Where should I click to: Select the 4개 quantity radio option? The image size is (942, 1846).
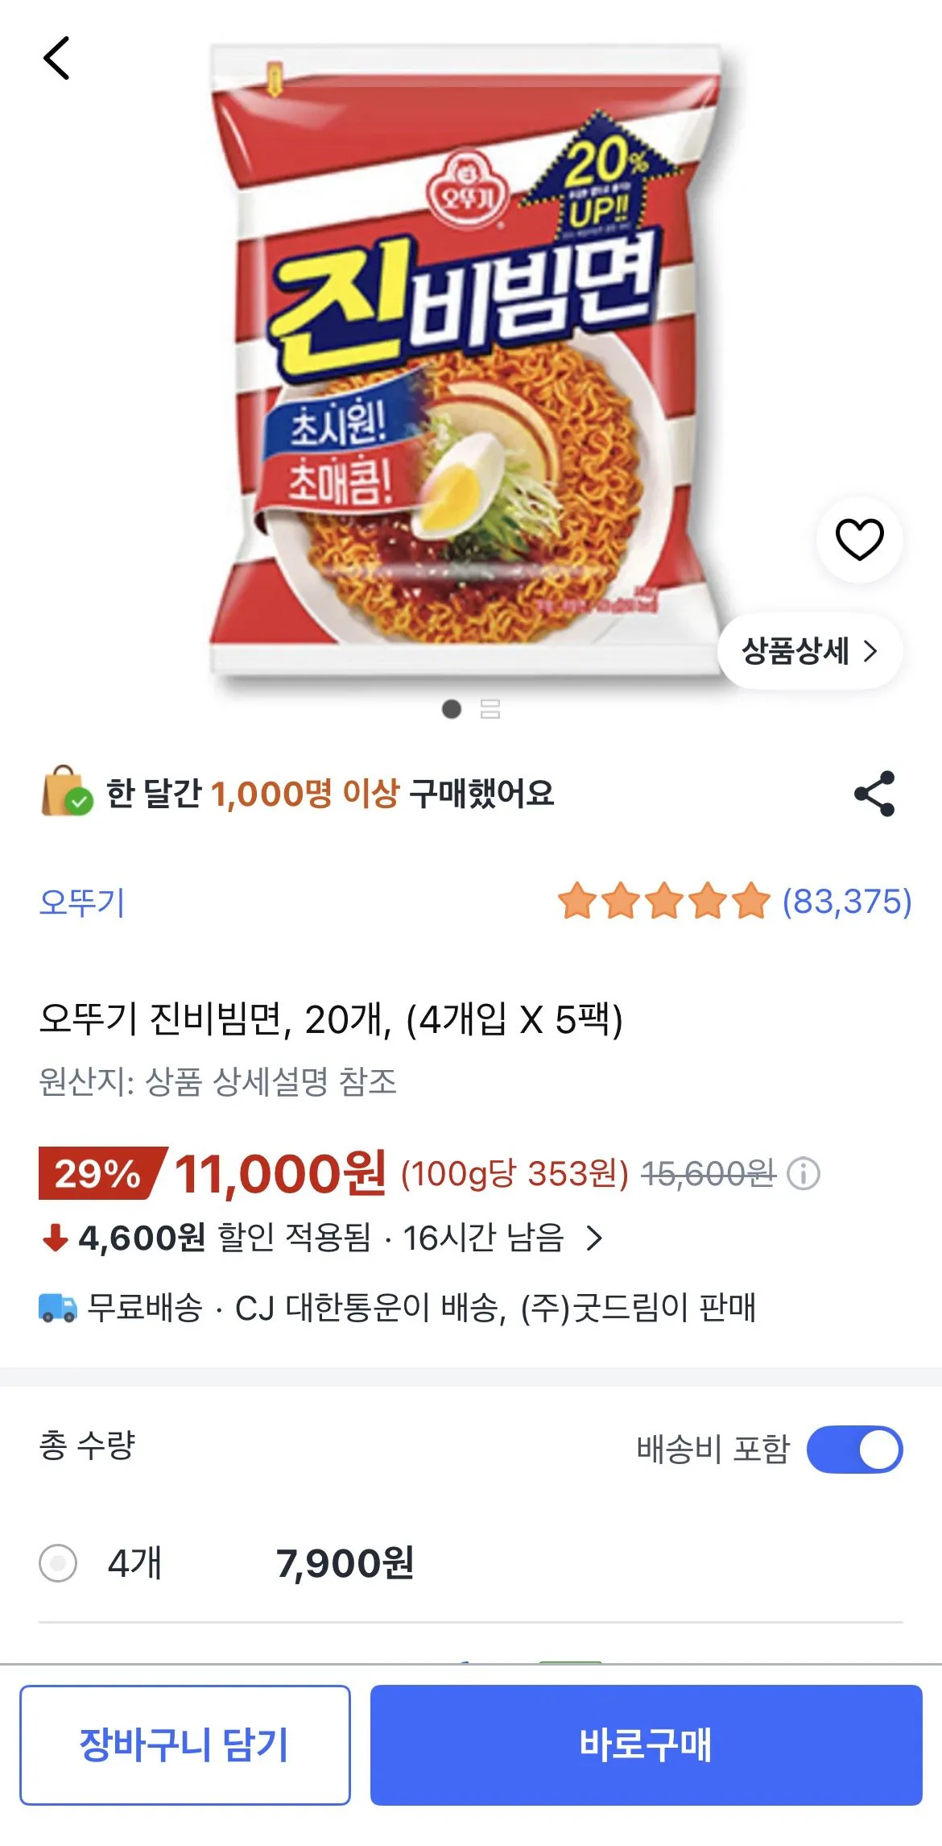click(58, 1563)
